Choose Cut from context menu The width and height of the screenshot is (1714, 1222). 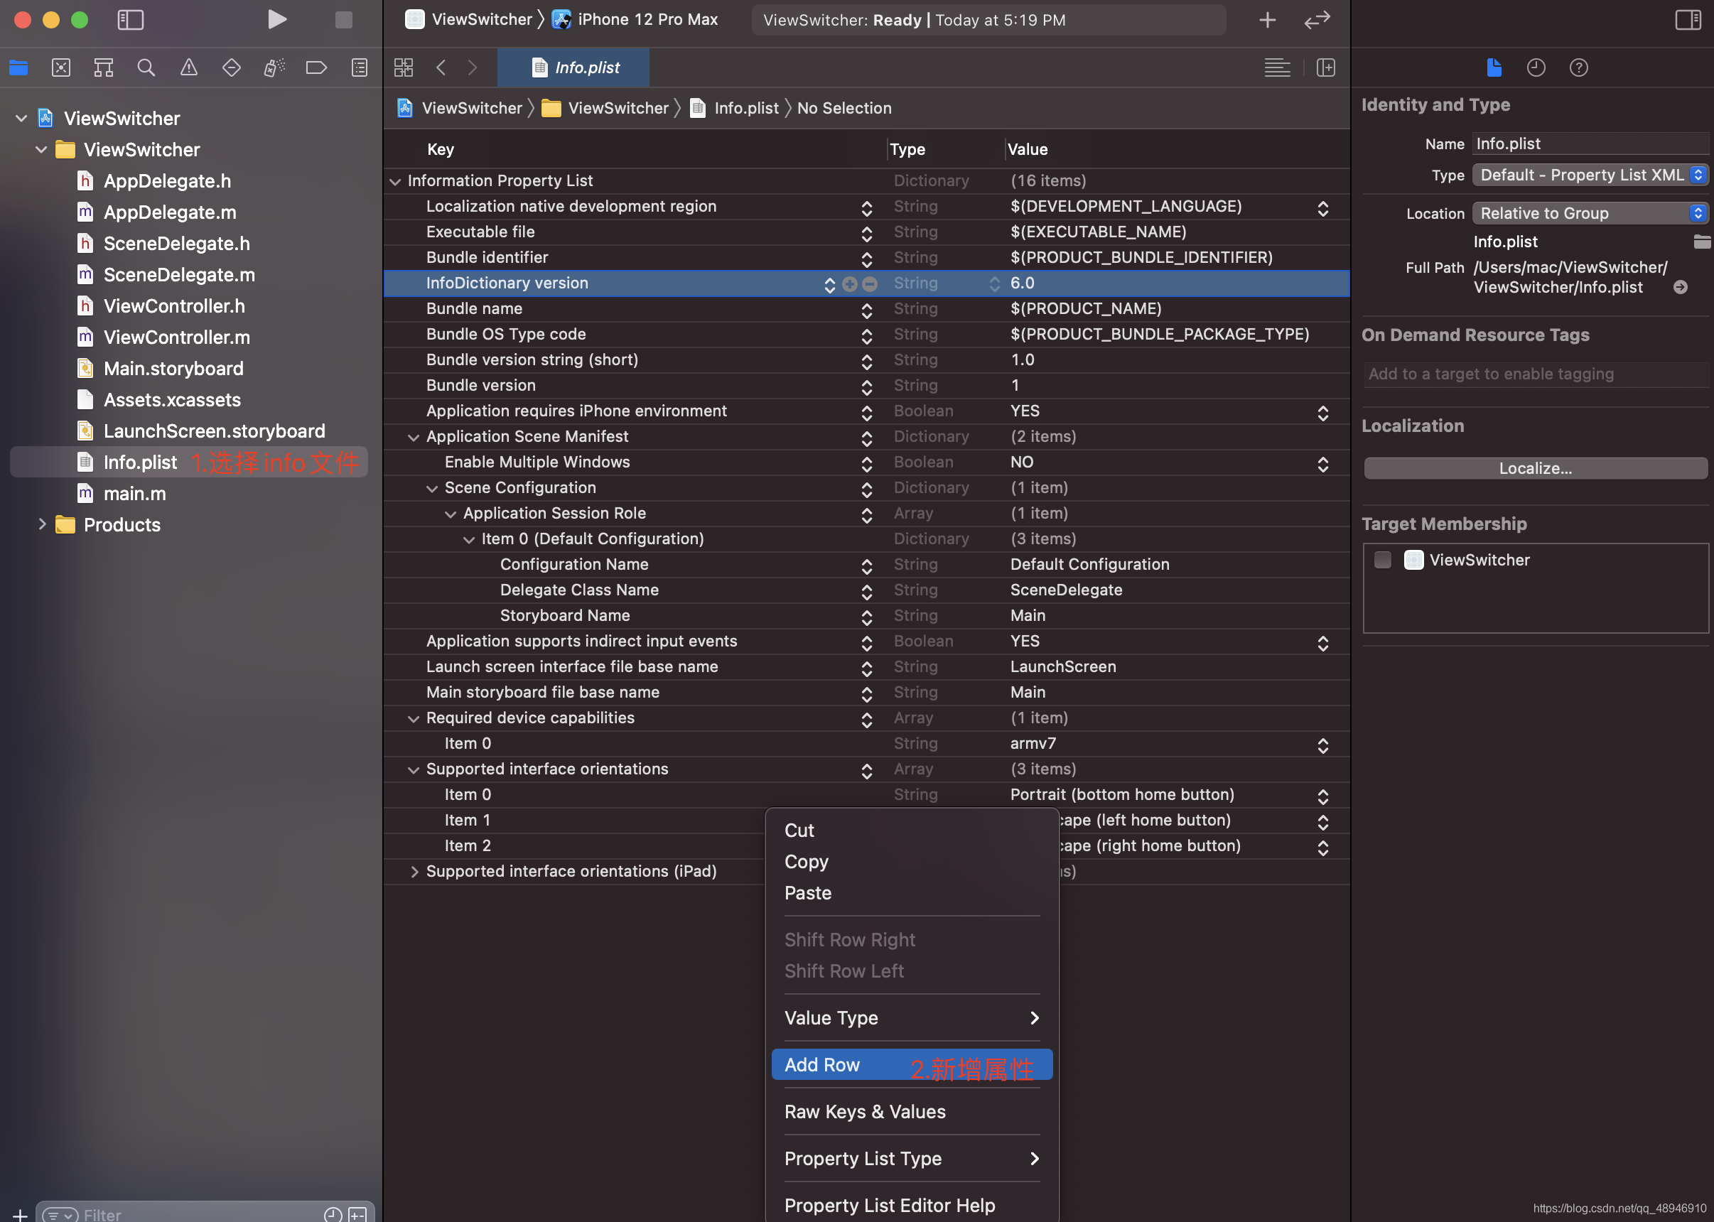click(912, 830)
